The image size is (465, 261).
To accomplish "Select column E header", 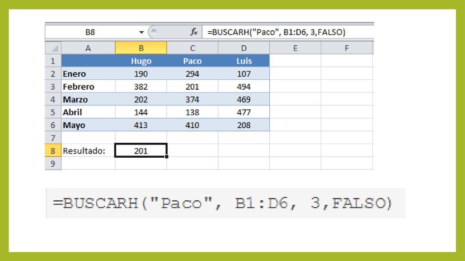I will coord(295,48).
